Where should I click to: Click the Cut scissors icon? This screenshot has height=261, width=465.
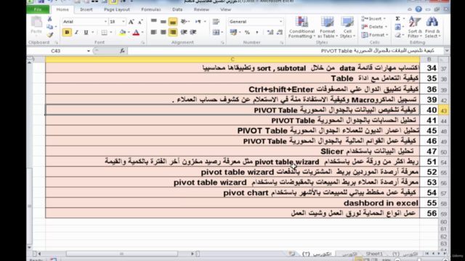click(50, 20)
